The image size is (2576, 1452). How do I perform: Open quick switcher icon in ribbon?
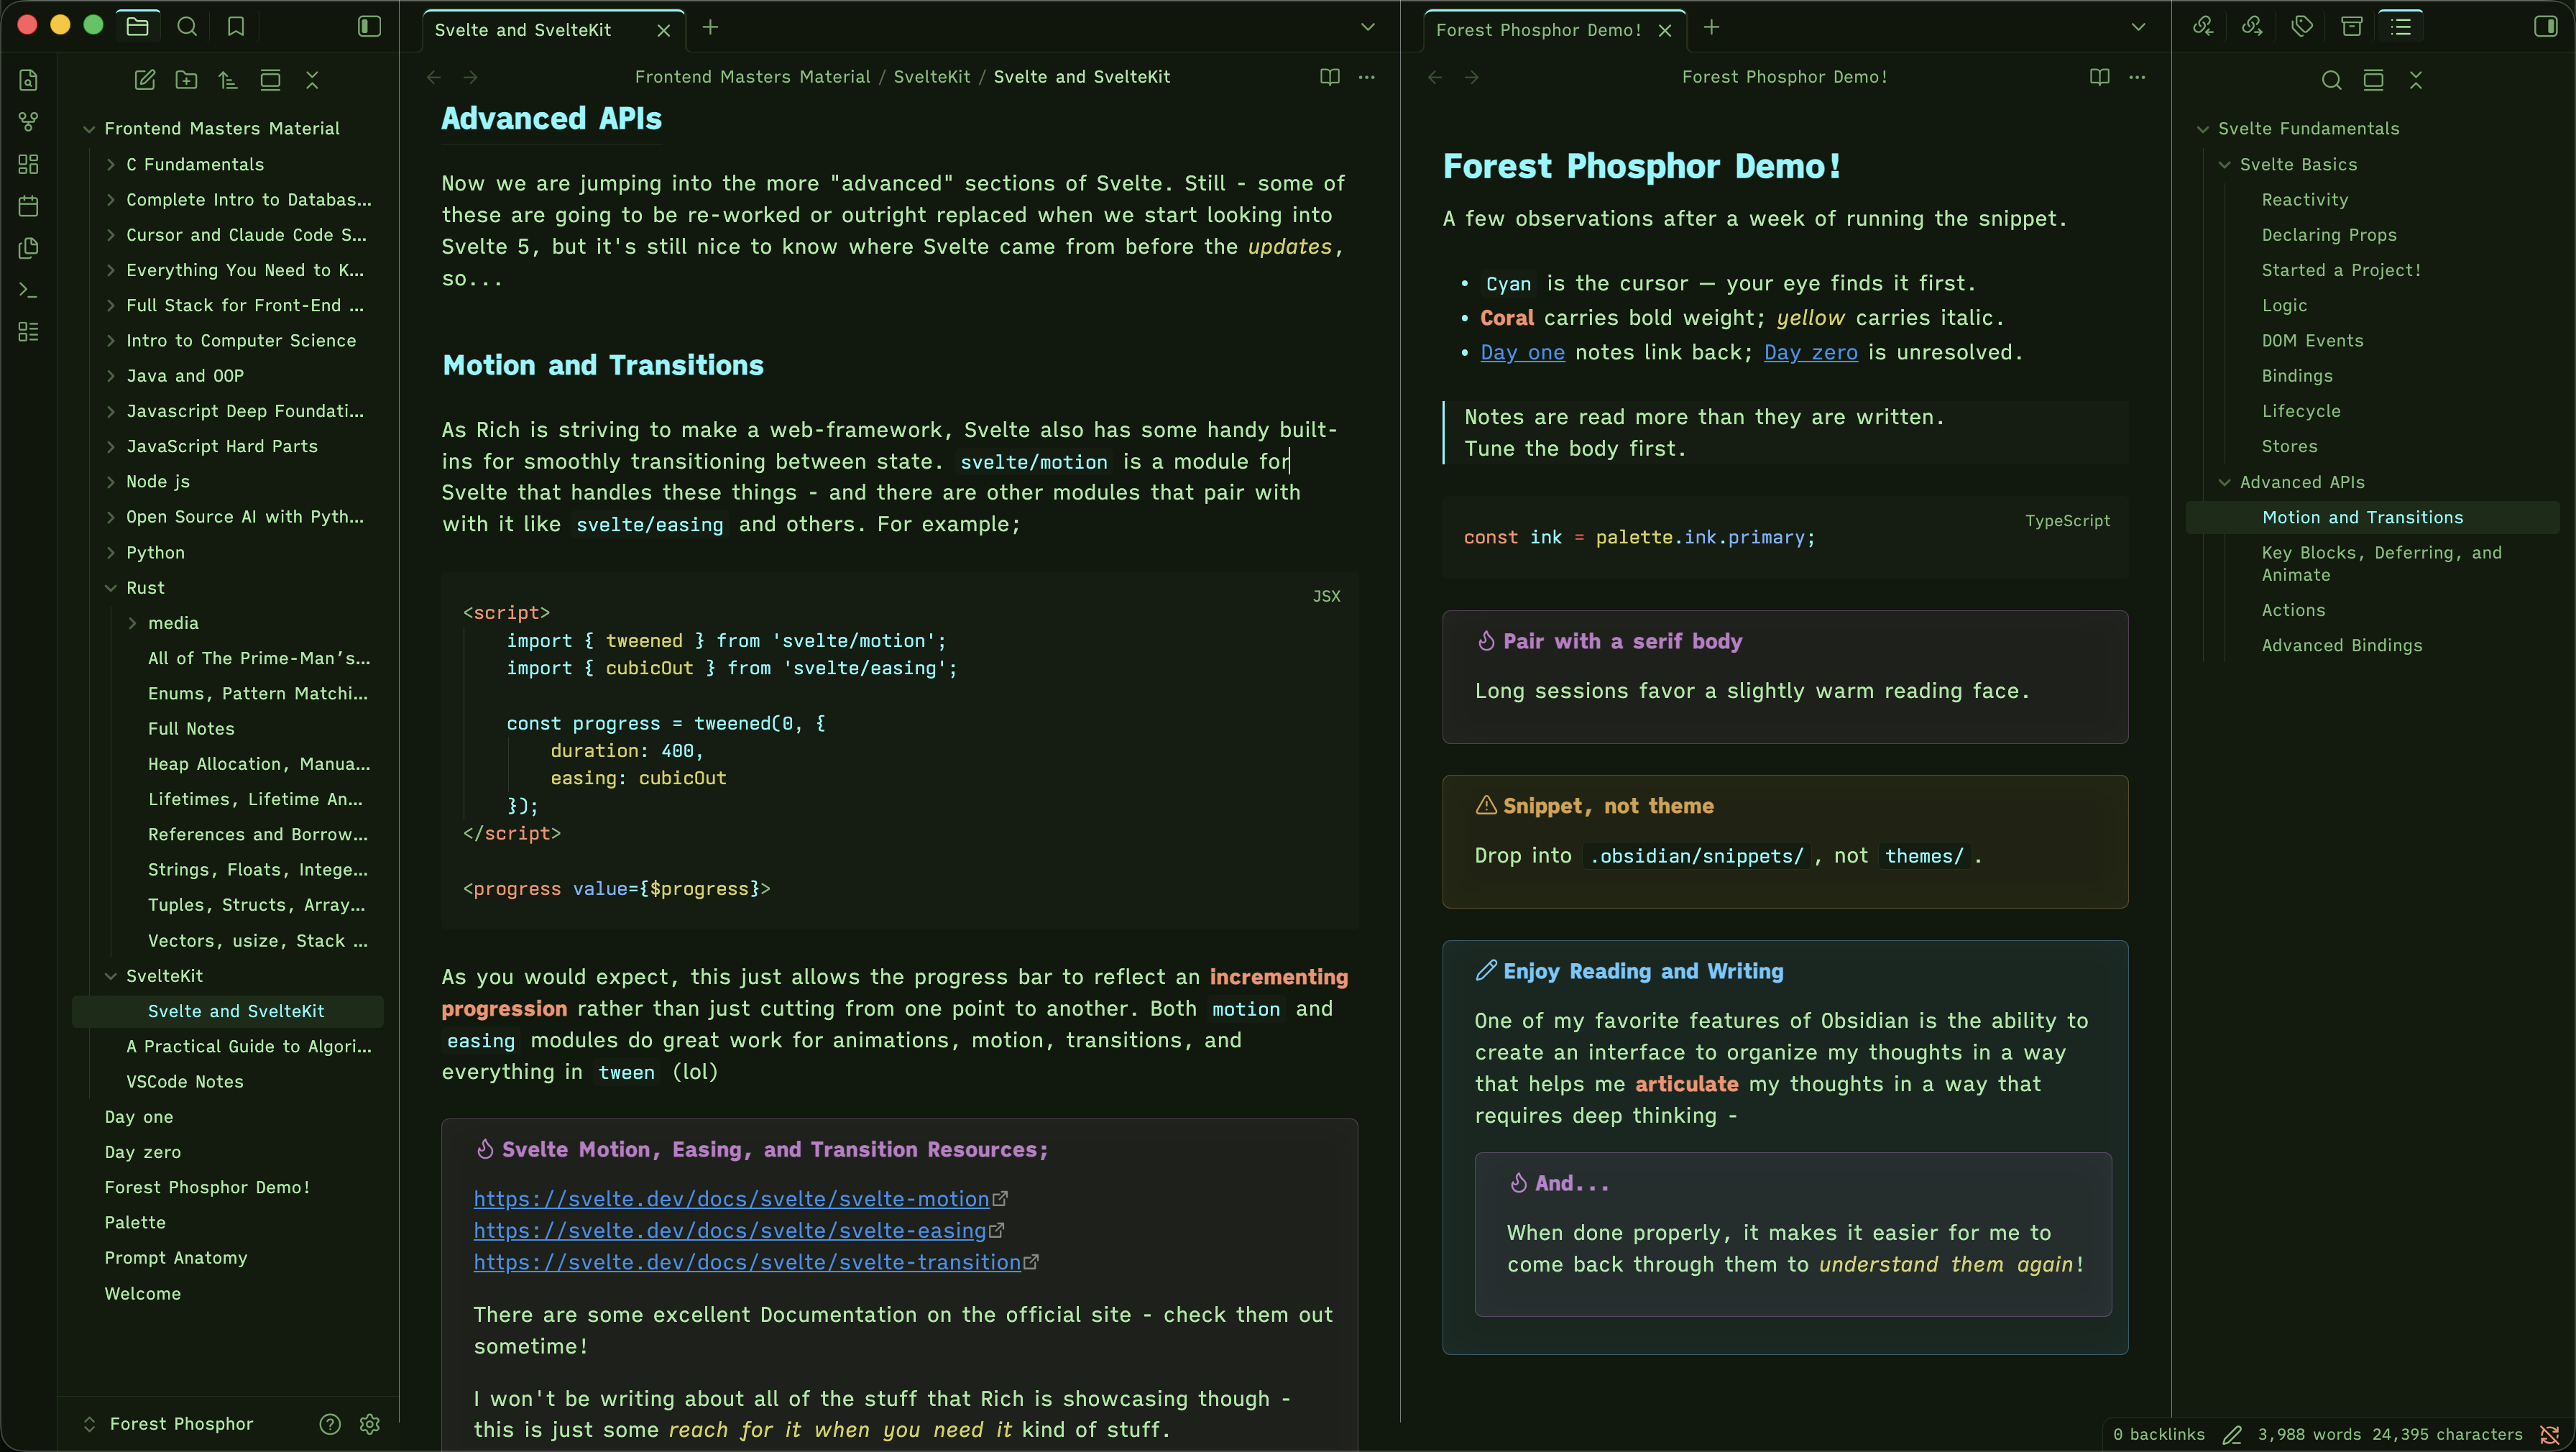click(x=29, y=80)
